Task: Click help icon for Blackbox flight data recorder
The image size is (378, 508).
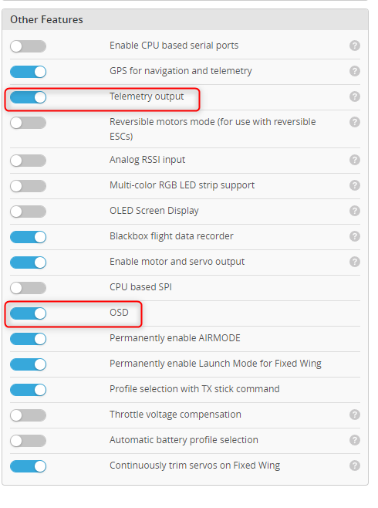Action: point(355,236)
